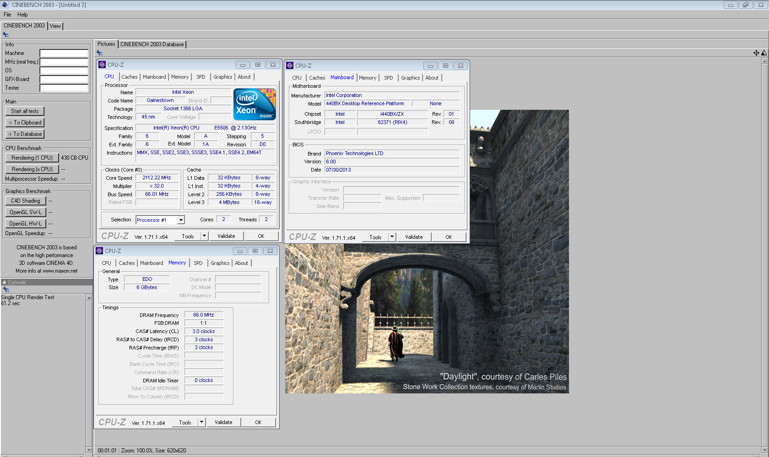Click the MHz (real freq.) input field
Screen dimensions: 769x457
tap(64, 62)
